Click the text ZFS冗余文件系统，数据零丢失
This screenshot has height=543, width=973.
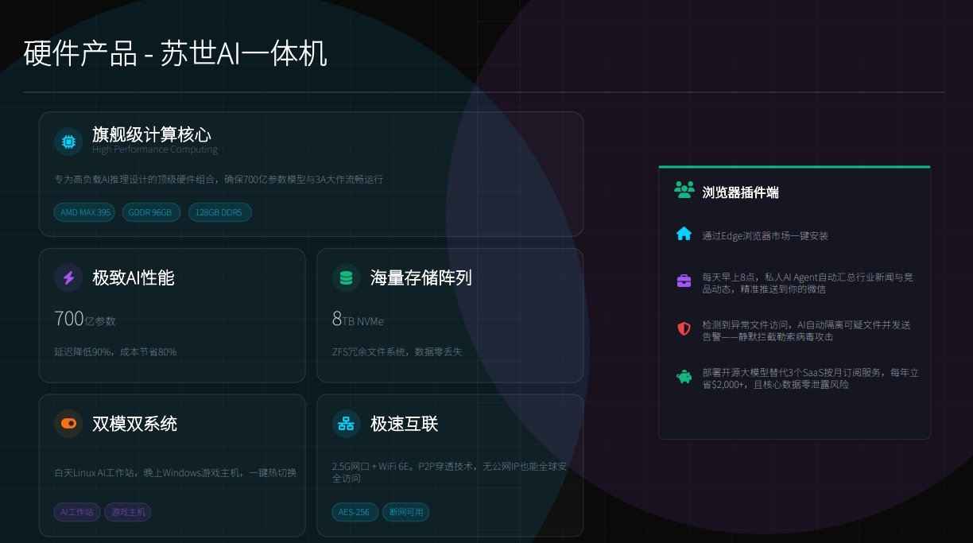(397, 351)
